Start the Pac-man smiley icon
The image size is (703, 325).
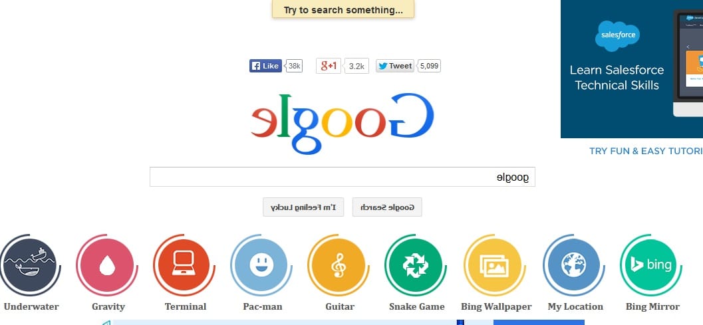(x=261, y=265)
